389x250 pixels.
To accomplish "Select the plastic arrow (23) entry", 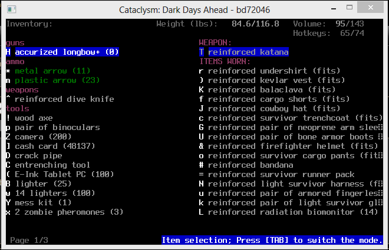I will click(x=53, y=81).
